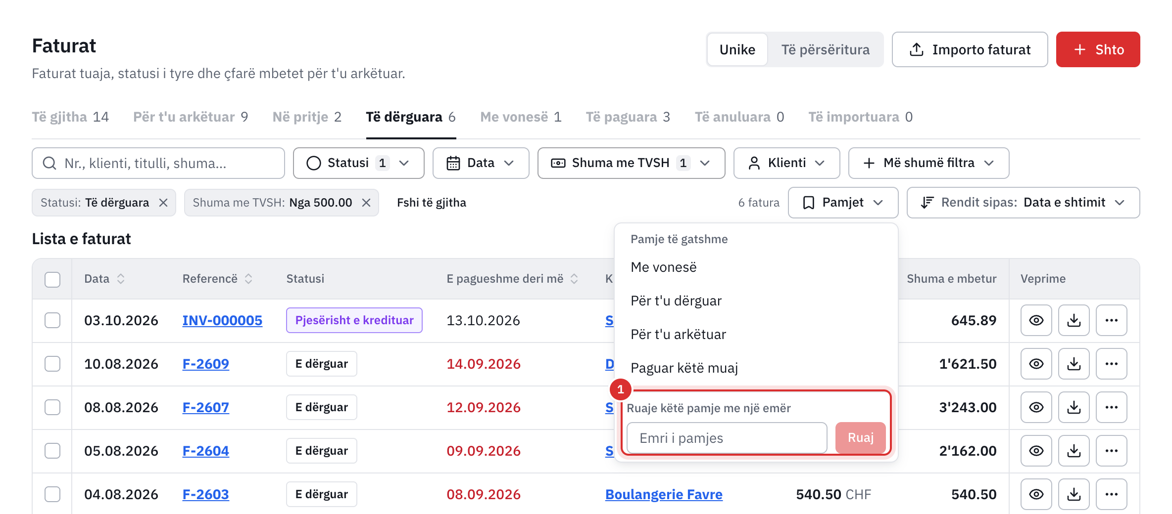This screenshot has width=1172, height=514.
Task: Check the row for INV-000005
Action: pos(52,320)
